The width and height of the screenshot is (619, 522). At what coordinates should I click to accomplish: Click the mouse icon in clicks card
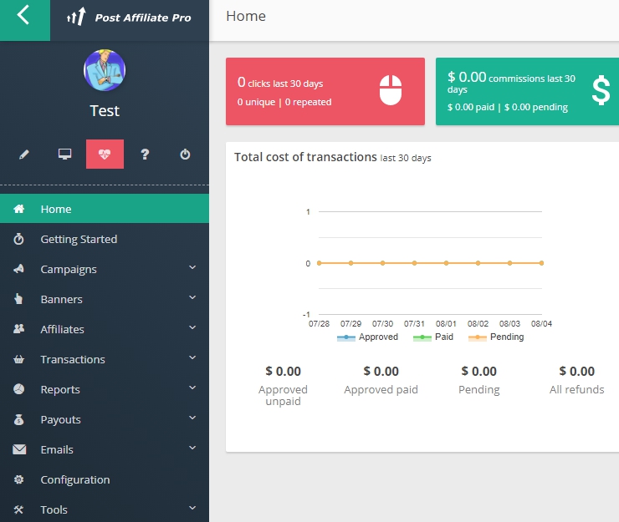pos(391,91)
